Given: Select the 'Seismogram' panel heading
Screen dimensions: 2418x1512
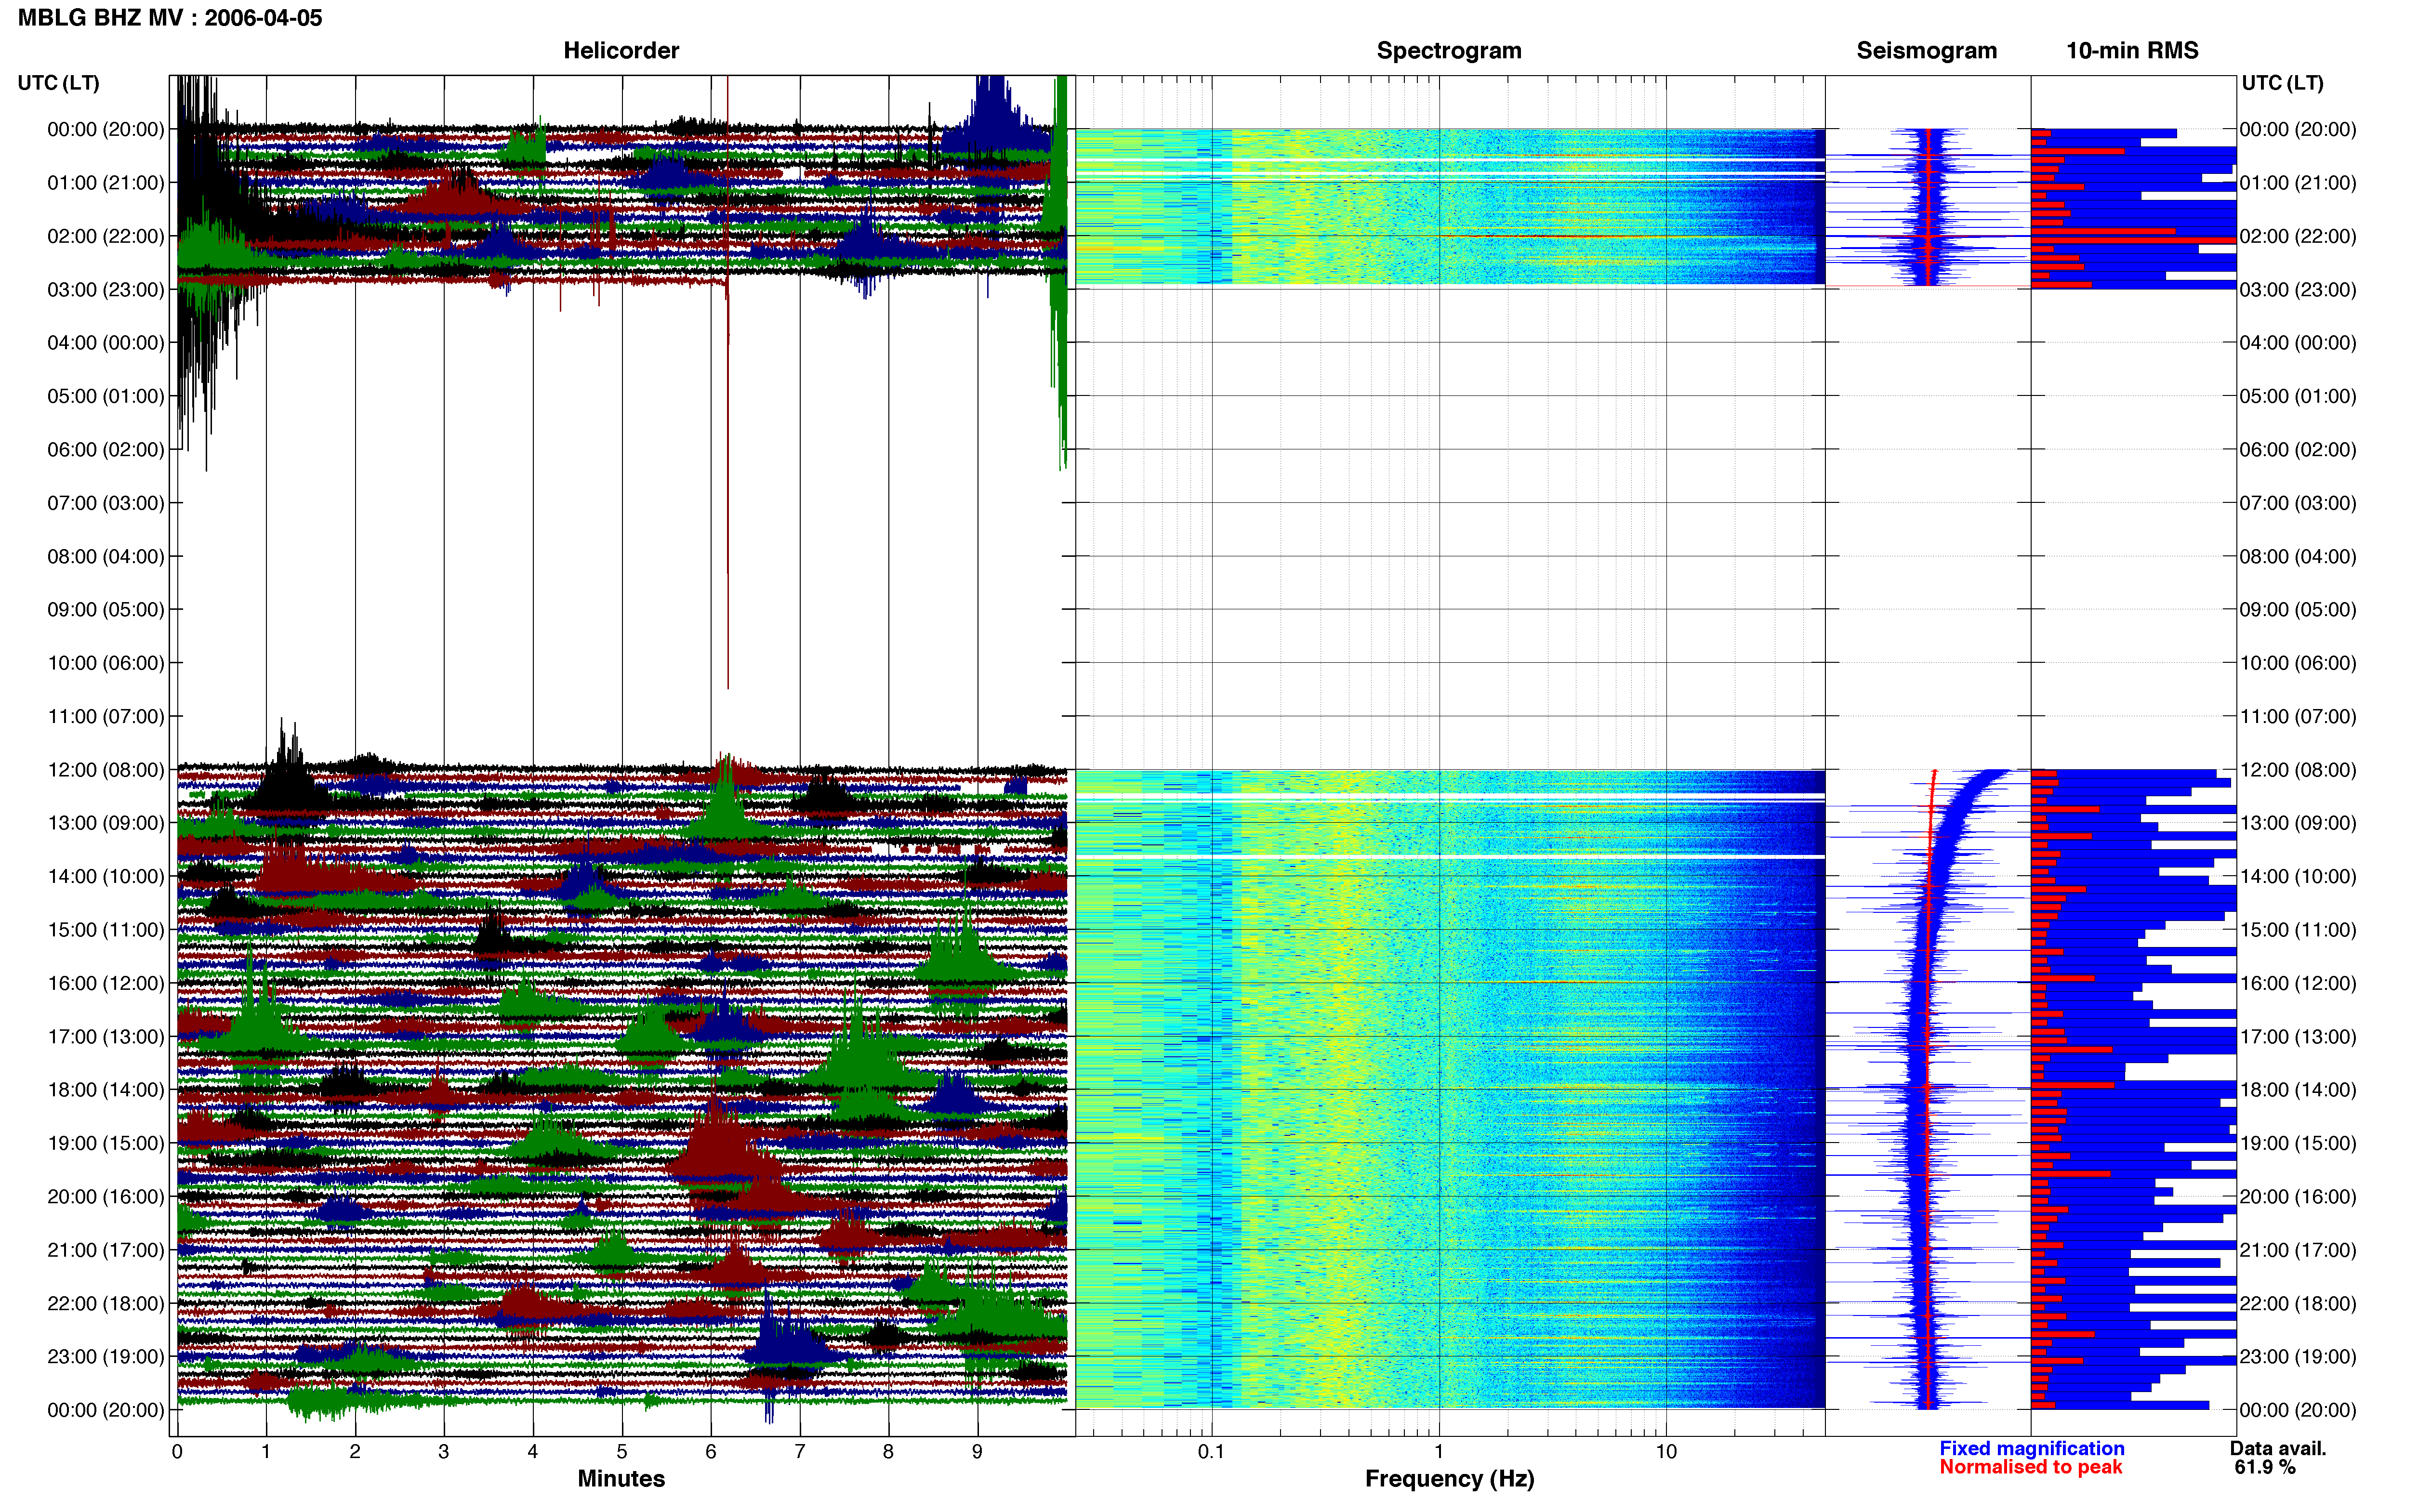Looking at the screenshot, I should click(1926, 51).
